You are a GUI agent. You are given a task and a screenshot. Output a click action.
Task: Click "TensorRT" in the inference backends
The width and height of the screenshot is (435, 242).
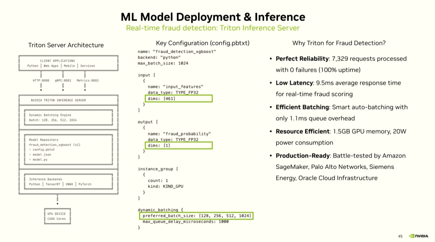pyautogui.click(x=53, y=184)
